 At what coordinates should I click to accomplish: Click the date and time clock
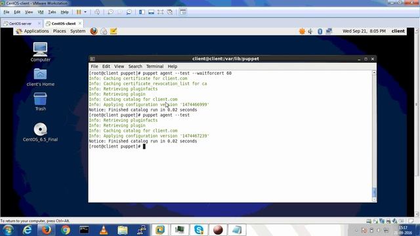coord(364,31)
